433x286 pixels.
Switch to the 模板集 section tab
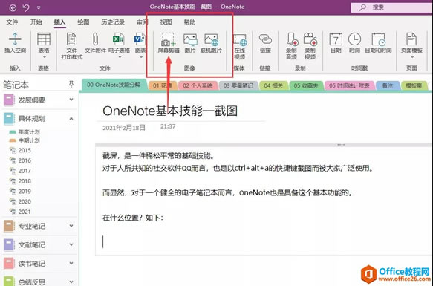414,85
